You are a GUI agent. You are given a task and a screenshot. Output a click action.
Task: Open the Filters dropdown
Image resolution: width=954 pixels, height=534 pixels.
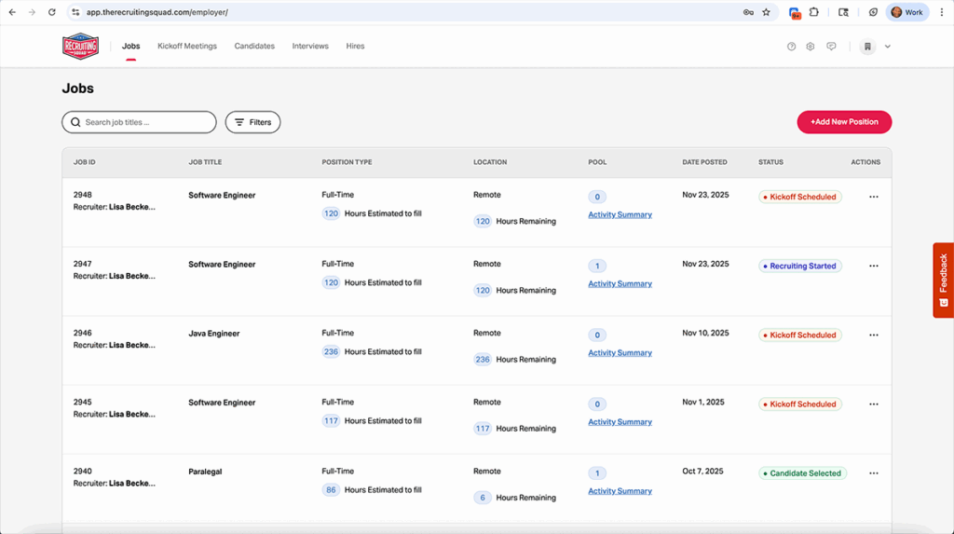(252, 122)
